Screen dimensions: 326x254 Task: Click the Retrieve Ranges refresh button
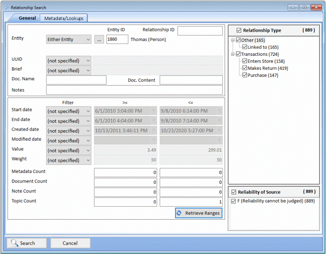(x=198, y=213)
